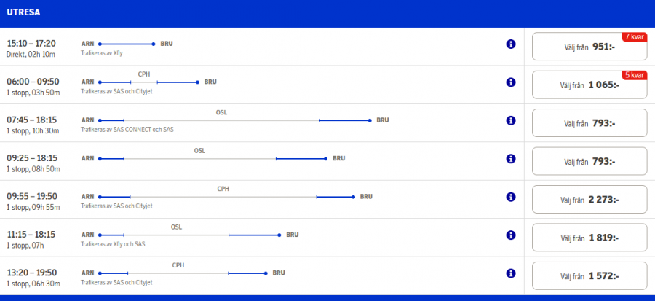The image size is (655, 301).
Task: Click the CPH stopover on 06:00 flight
Action: tap(143, 74)
